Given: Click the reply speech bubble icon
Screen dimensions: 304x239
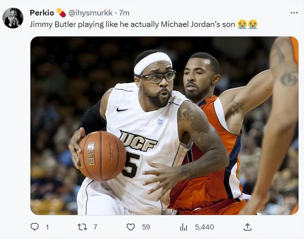Looking at the screenshot, I should coord(35,227).
